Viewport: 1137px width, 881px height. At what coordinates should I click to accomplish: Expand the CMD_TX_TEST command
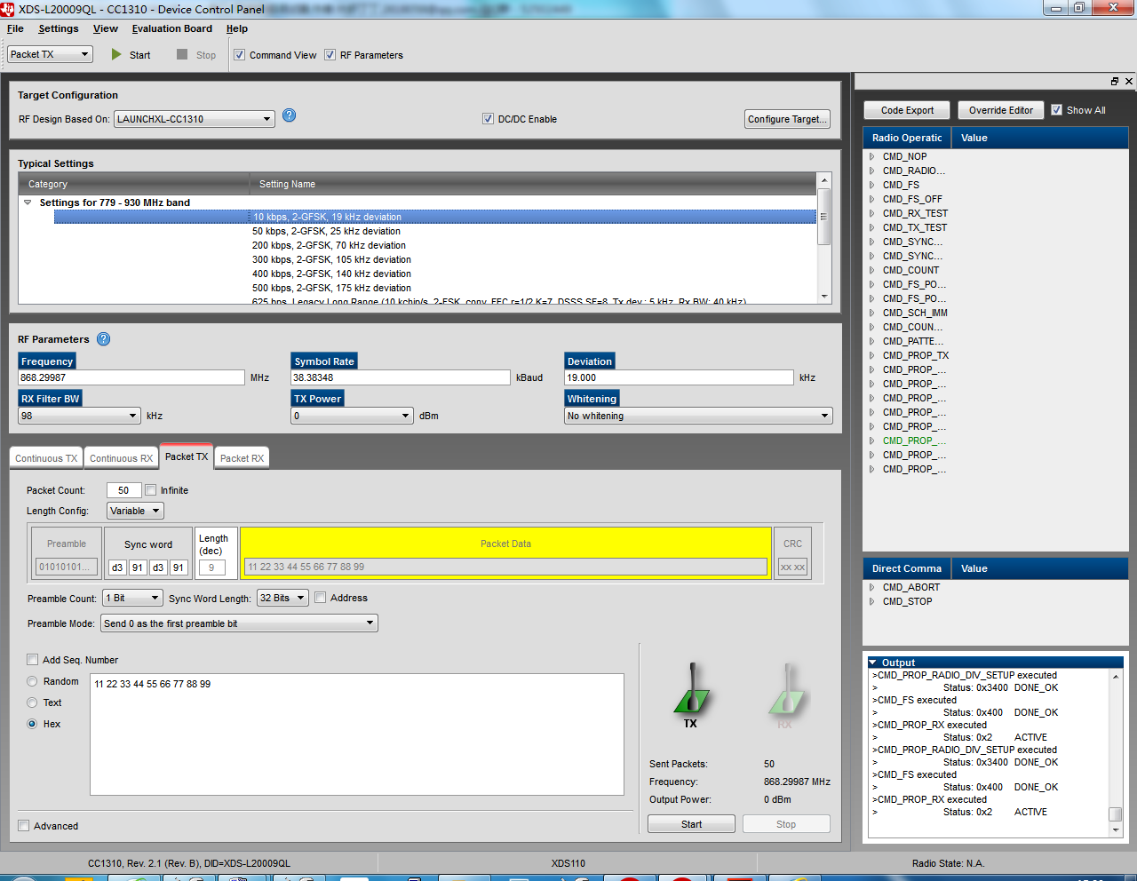(x=872, y=227)
